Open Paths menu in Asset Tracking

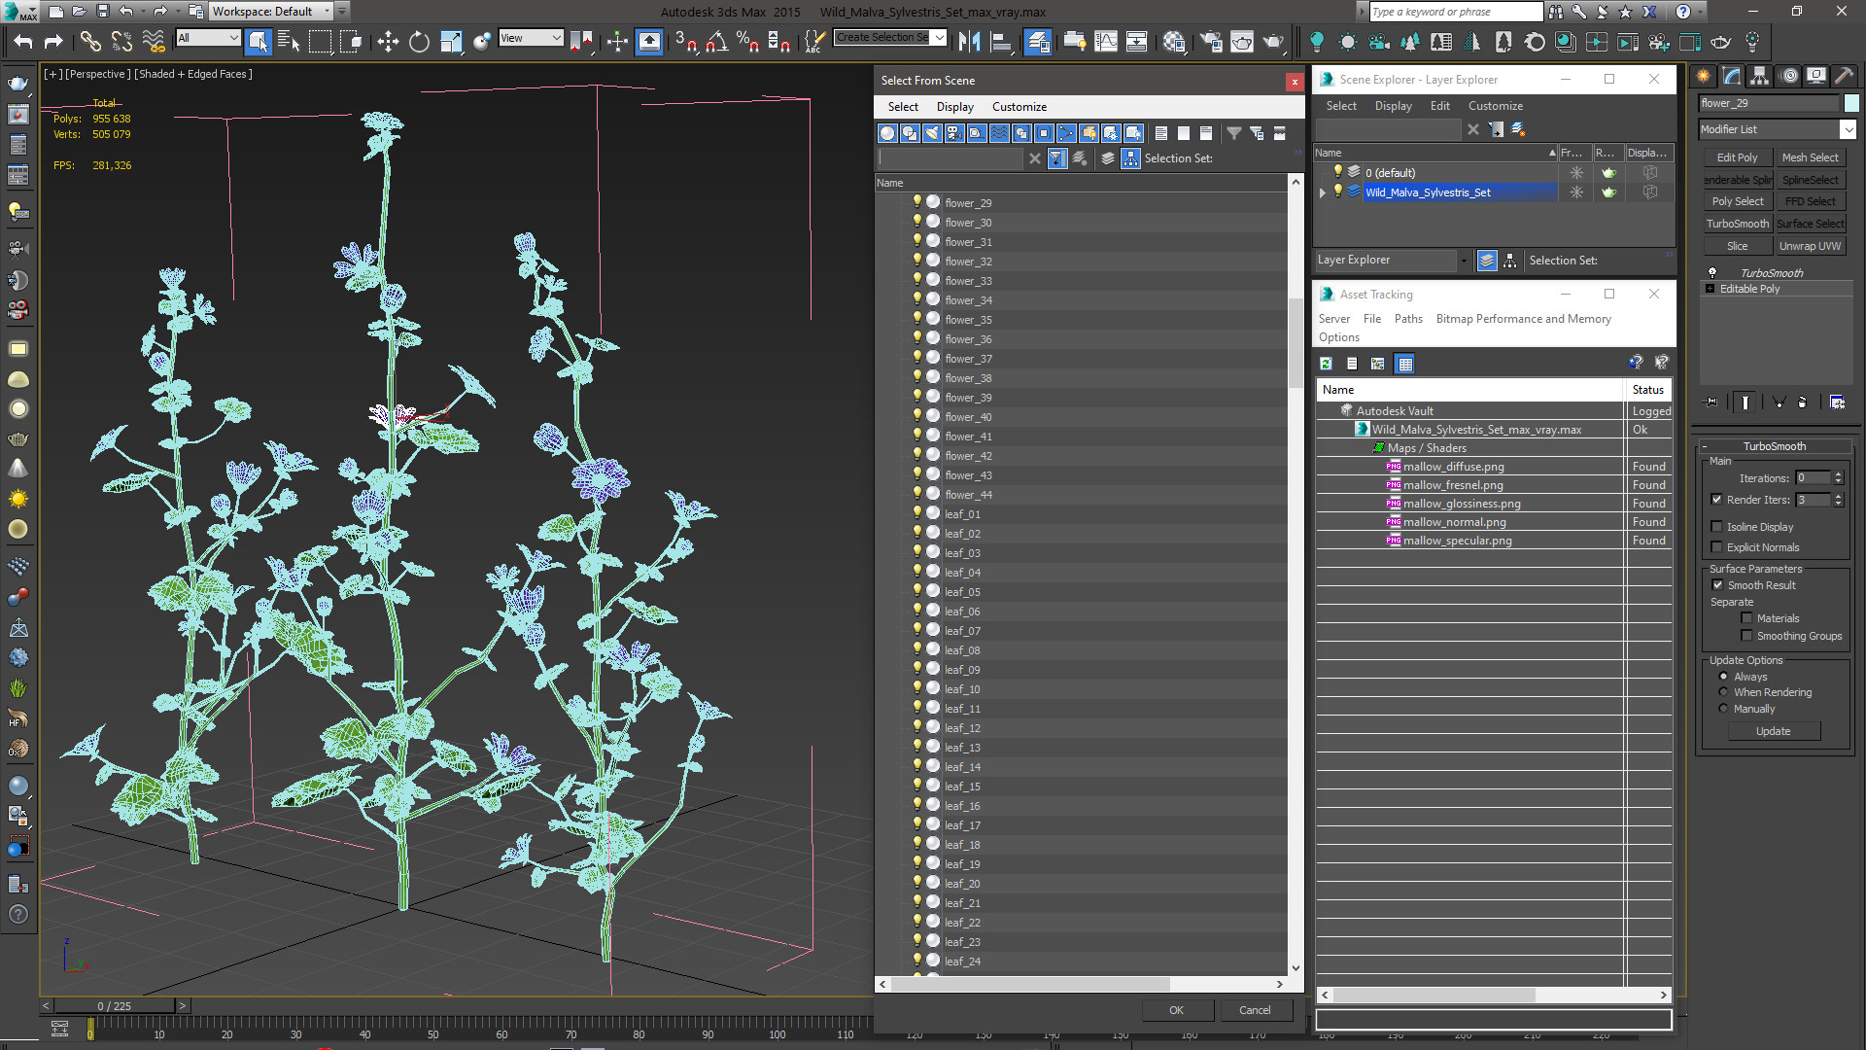tap(1407, 319)
